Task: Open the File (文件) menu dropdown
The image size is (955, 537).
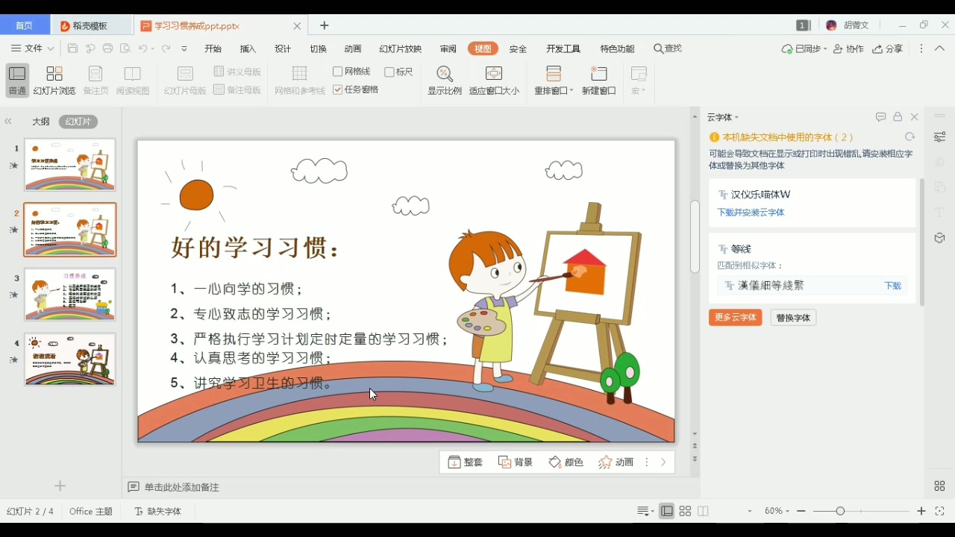Action: (33, 48)
